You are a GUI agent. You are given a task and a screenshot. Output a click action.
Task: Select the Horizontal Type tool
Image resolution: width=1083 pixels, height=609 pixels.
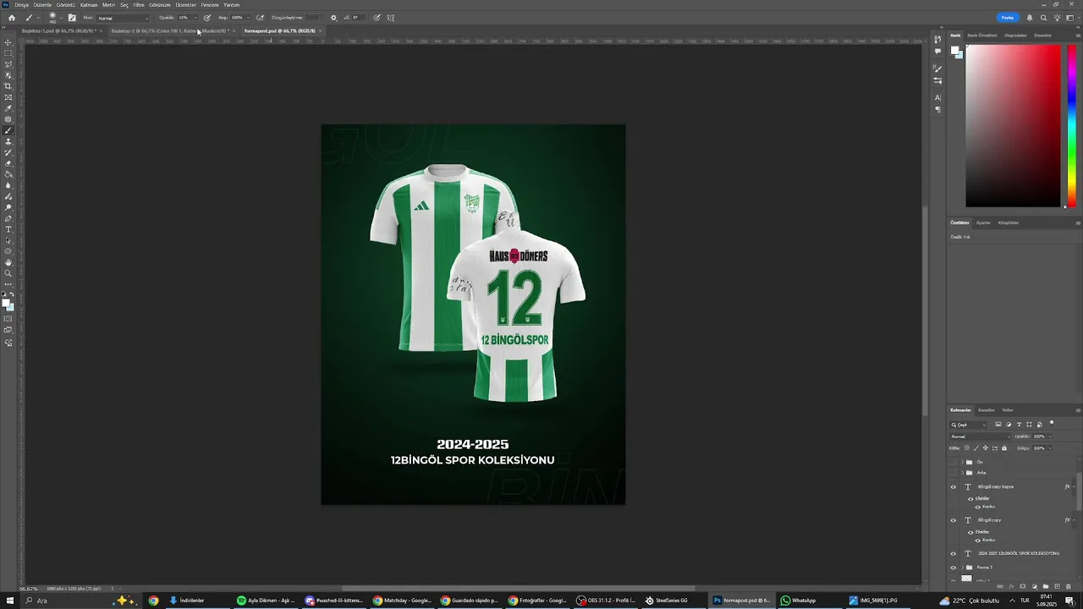pos(8,229)
